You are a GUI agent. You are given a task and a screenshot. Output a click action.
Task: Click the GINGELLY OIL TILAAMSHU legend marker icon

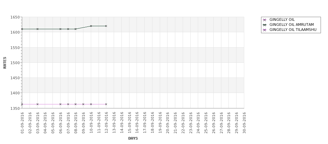tap(265, 30)
